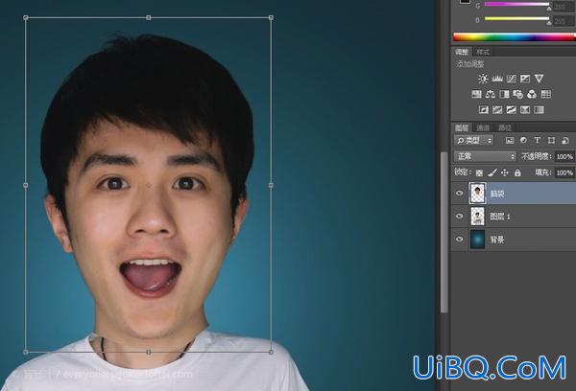Filter layers by text type (T icon)

tap(537, 141)
